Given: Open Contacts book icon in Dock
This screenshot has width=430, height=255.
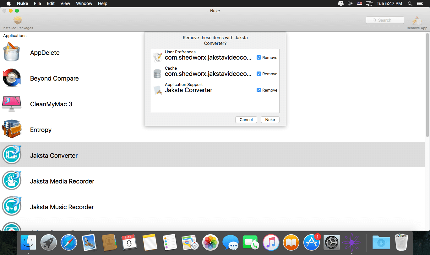Looking at the screenshot, I should point(109,242).
